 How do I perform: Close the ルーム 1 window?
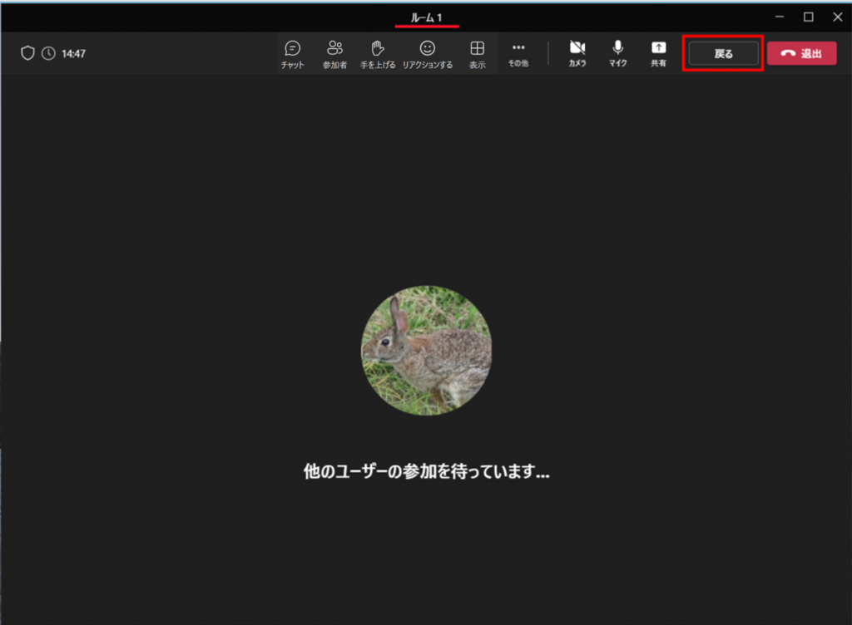coord(837,17)
